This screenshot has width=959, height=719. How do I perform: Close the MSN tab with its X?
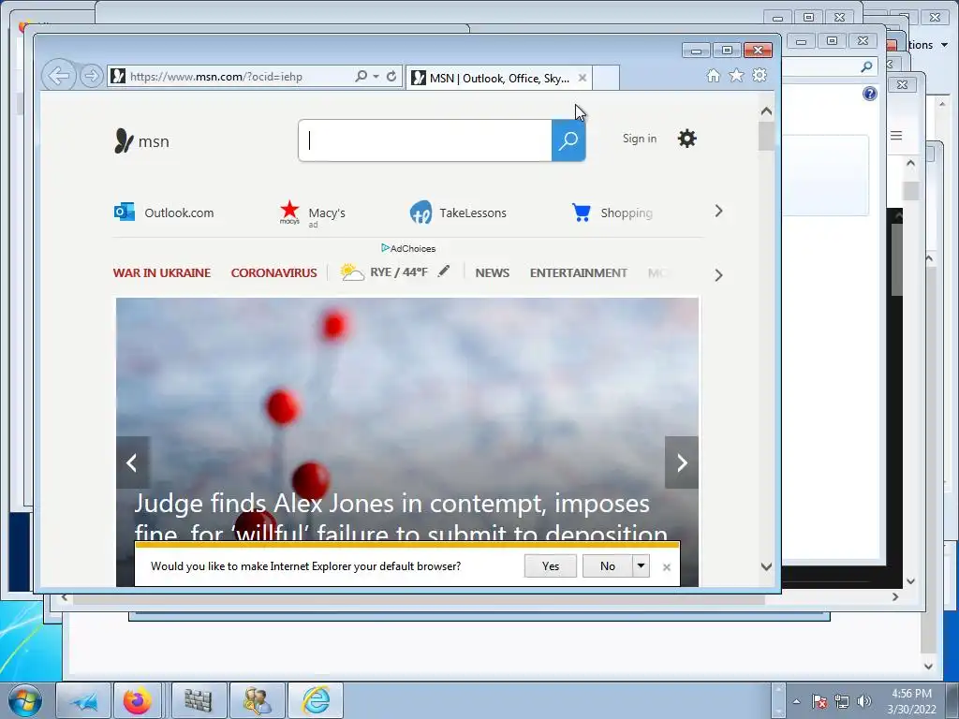[583, 78]
